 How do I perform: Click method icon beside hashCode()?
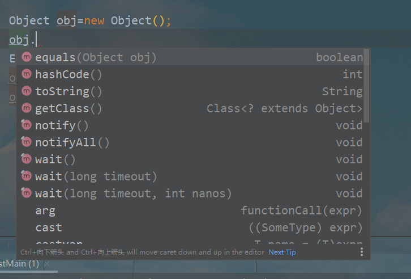click(x=27, y=74)
